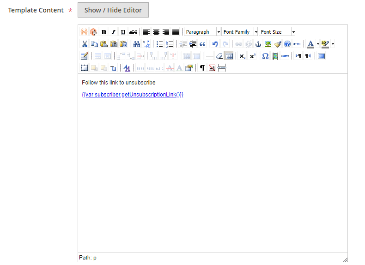
Task: Click Paste as Plain Text icon
Action: (114, 44)
